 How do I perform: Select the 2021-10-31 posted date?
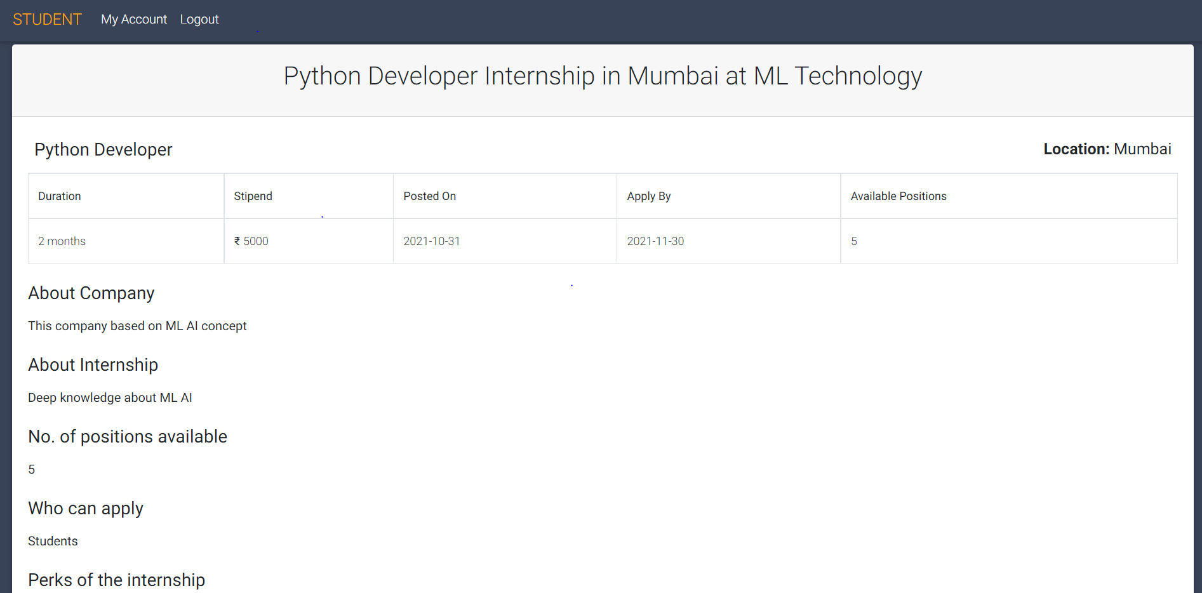coord(432,241)
